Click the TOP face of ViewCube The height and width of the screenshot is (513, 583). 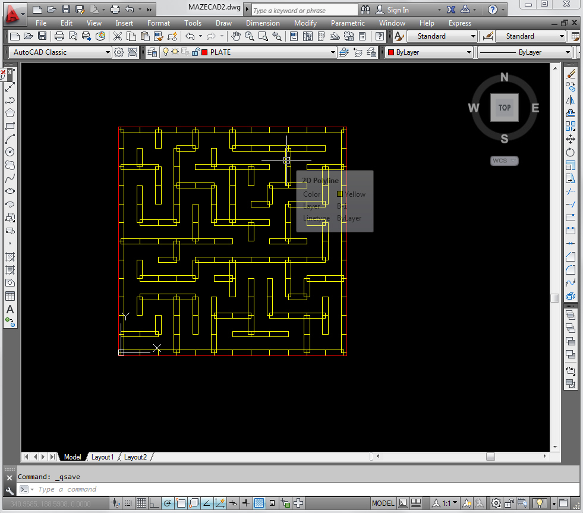[504, 108]
